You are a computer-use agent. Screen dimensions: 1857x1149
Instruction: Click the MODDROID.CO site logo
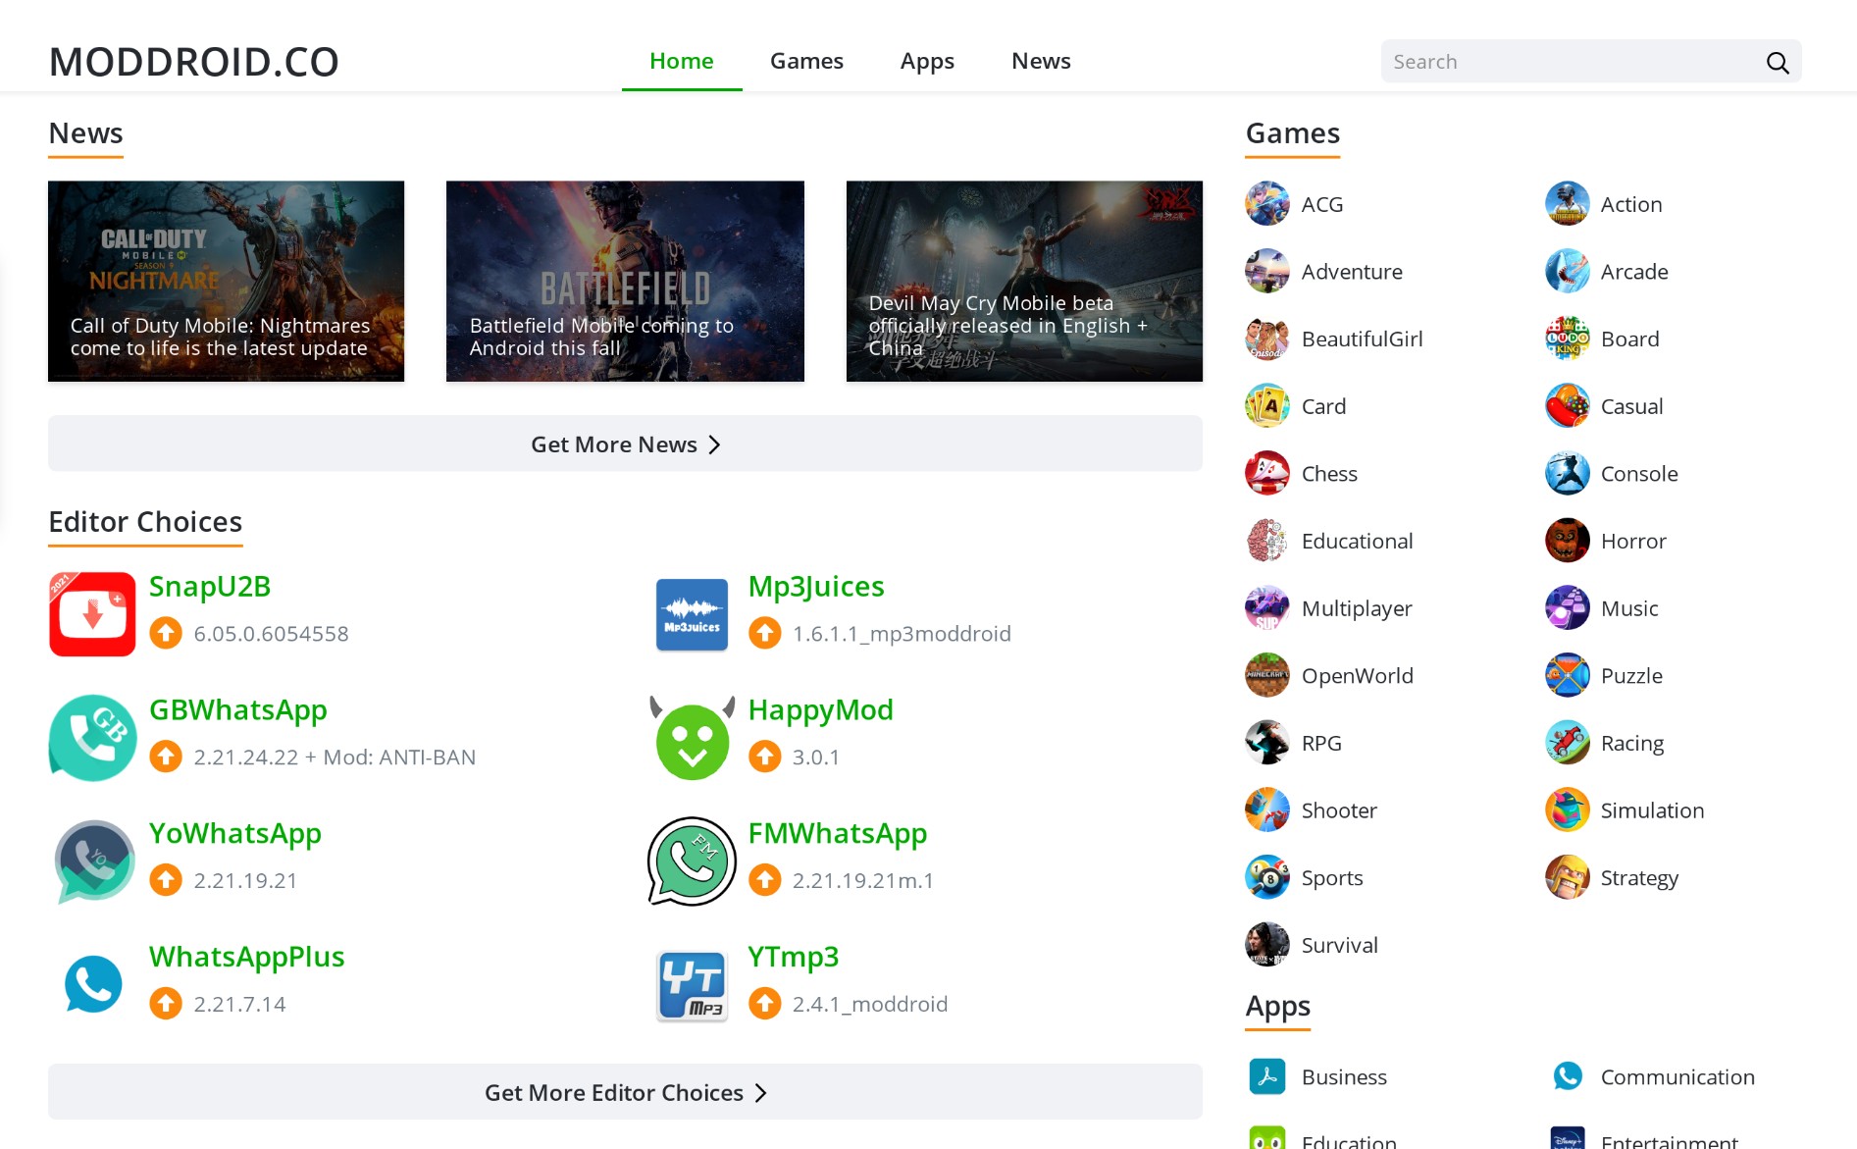click(194, 62)
